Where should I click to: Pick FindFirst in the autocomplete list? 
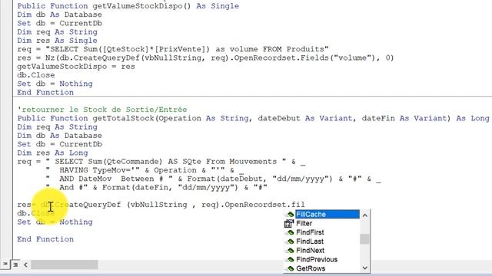(310, 232)
